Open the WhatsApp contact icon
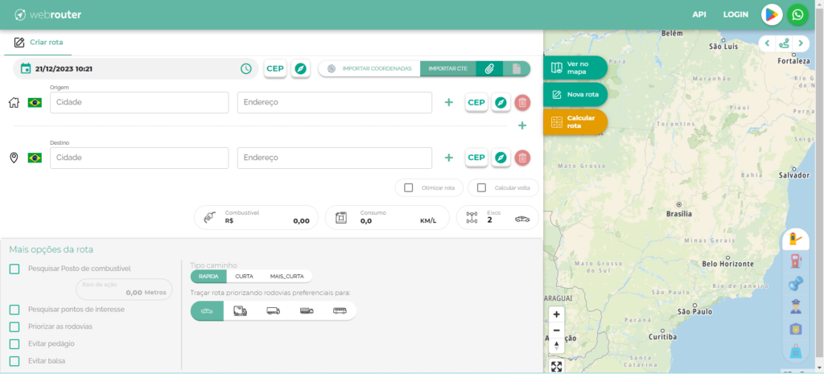Screen dimensions: 824x374 click(x=797, y=14)
